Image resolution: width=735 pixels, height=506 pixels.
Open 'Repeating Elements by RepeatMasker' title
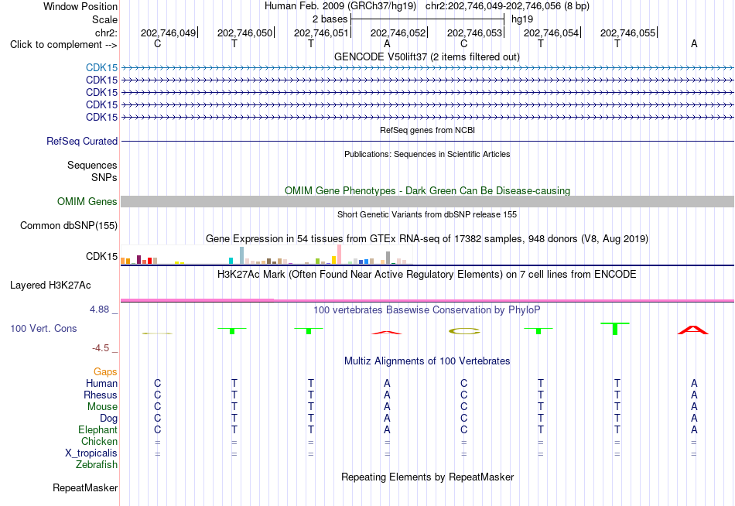point(427,477)
